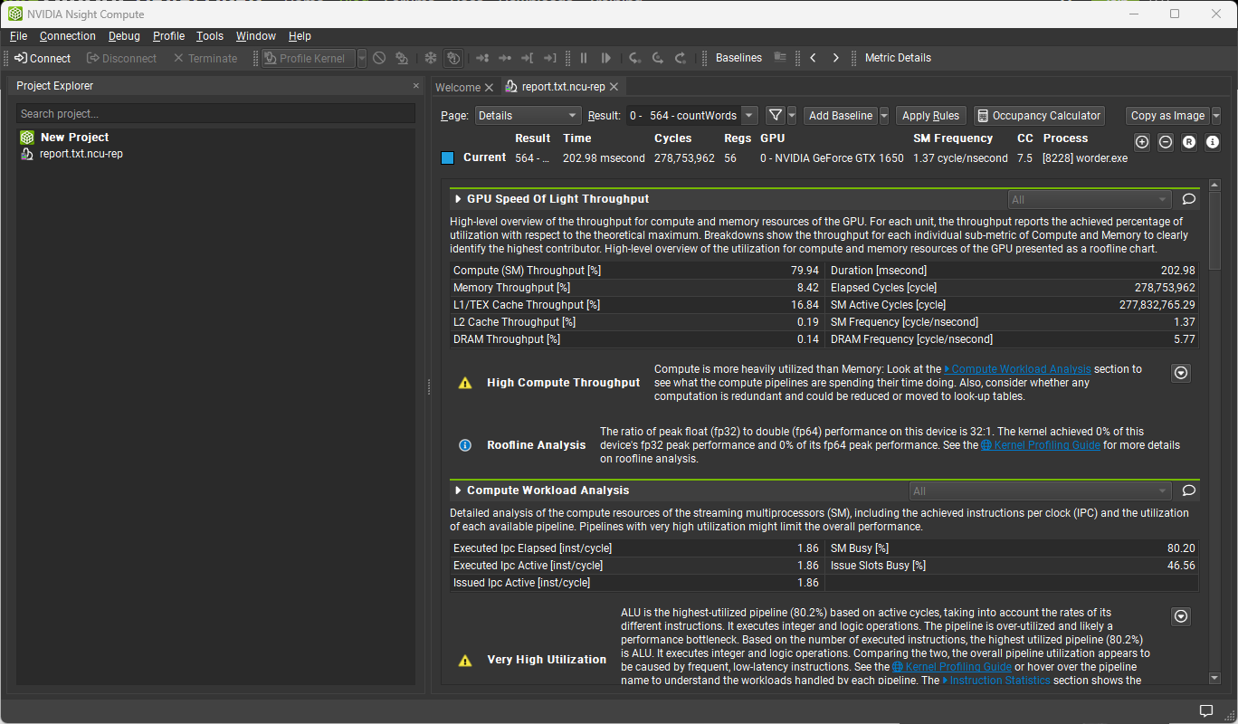Click the Occupancy Calculator button

pos(1039,116)
